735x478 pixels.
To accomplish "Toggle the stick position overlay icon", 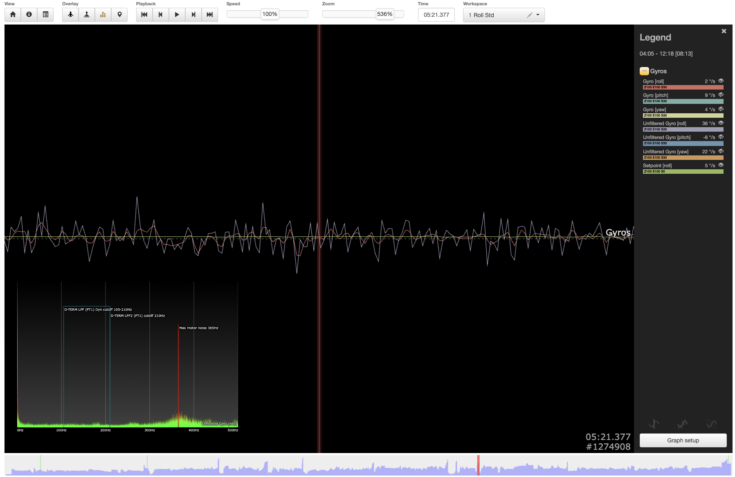I will pos(87,15).
